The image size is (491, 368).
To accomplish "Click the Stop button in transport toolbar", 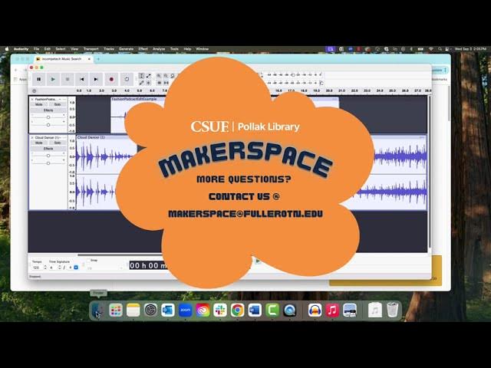I will pyautogui.click(x=68, y=80).
